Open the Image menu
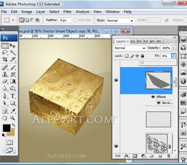Viewport: 187px width, 165px height. pyautogui.click(x=27, y=12)
